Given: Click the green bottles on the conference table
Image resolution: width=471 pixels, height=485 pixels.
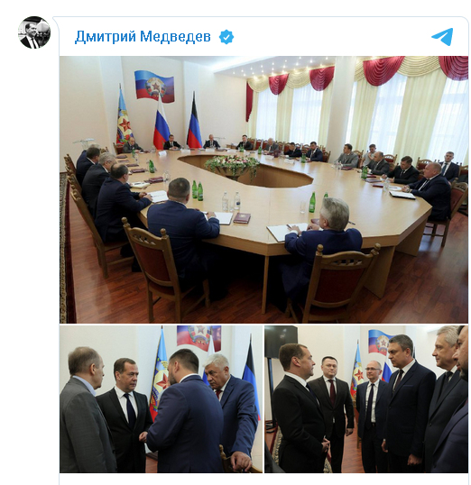Looking at the screenshot, I should tap(197, 190).
